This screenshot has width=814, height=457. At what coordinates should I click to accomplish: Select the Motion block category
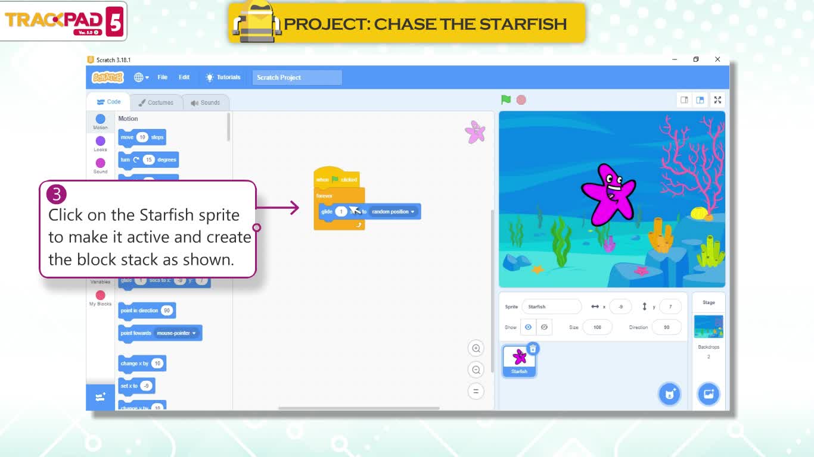(x=100, y=122)
